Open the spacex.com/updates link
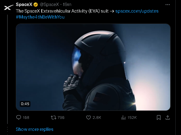 [137, 11]
